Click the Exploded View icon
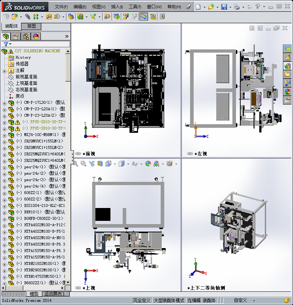Screen dimensions: 293x305 click(126, 16)
